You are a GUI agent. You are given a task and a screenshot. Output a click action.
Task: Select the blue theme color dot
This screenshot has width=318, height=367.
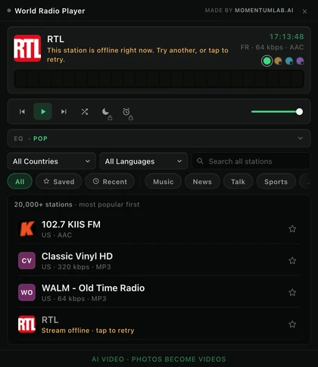tap(289, 61)
